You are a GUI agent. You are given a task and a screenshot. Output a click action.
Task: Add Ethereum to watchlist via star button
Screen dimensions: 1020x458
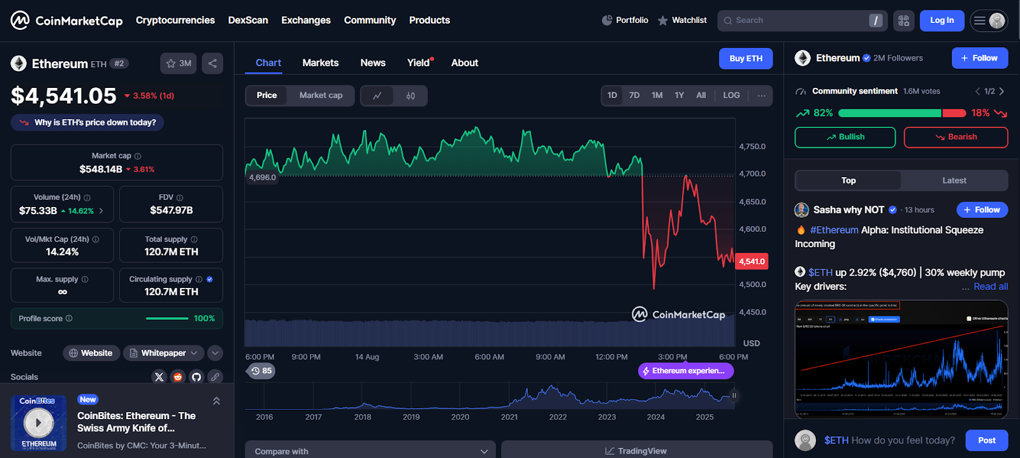click(x=178, y=63)
